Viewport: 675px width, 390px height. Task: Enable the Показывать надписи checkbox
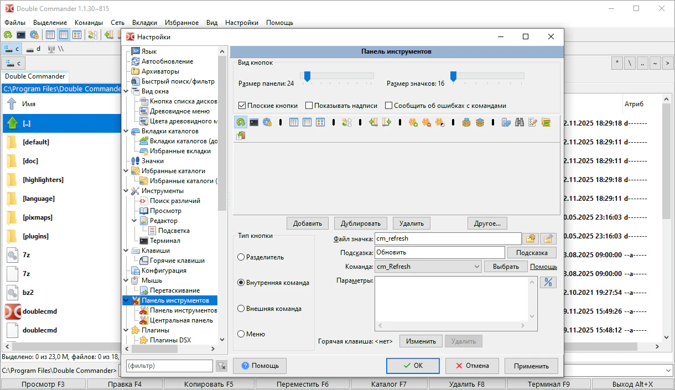coord(309,106)
